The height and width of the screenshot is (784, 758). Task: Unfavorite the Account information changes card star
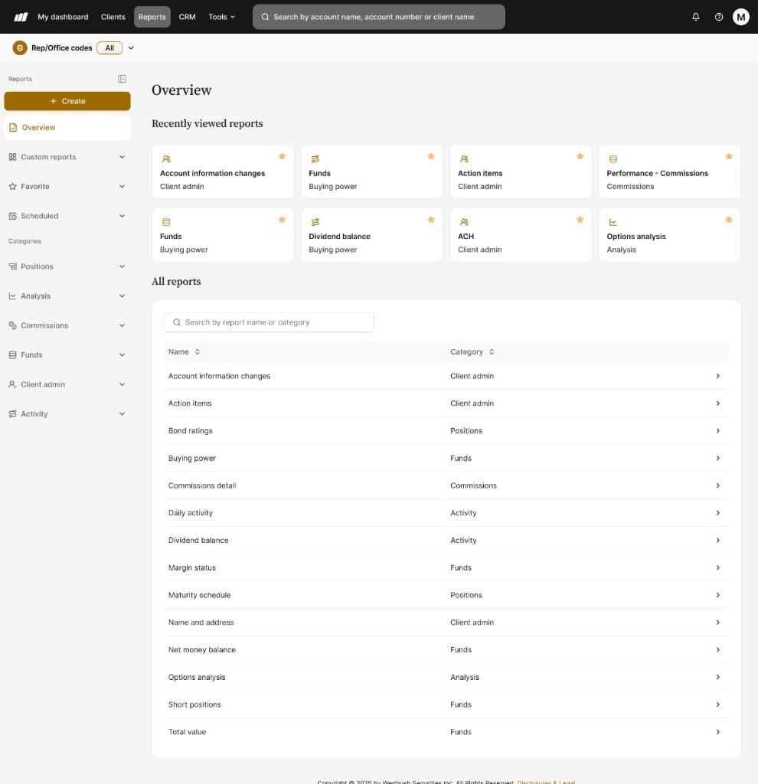pyautogui.click(x=282, y=156)
